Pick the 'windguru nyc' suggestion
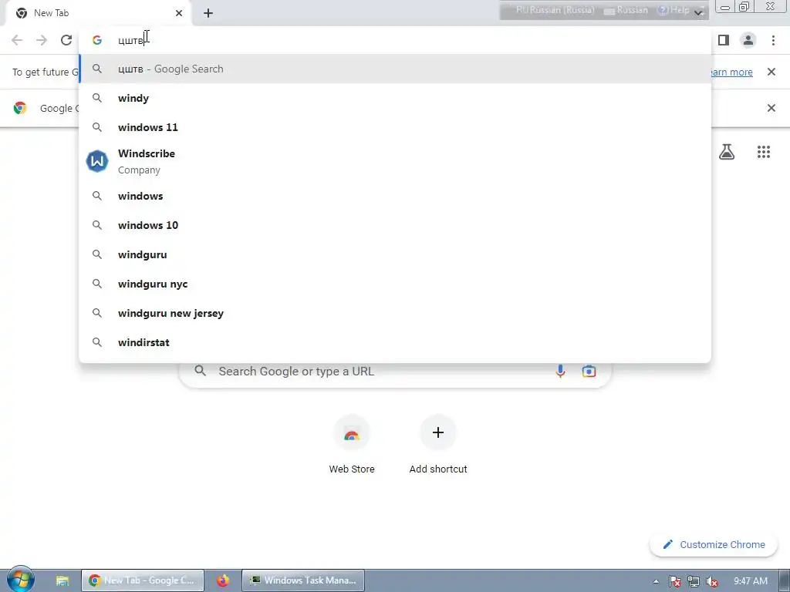 [396, 284]
